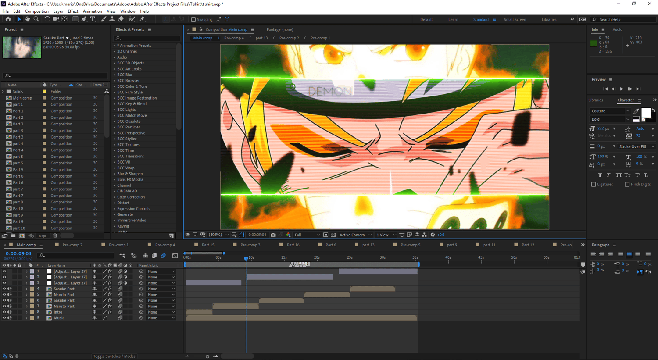
Task: Toggle the transparency grid icon
Action: pyautogui.click(x=333, y=235)
